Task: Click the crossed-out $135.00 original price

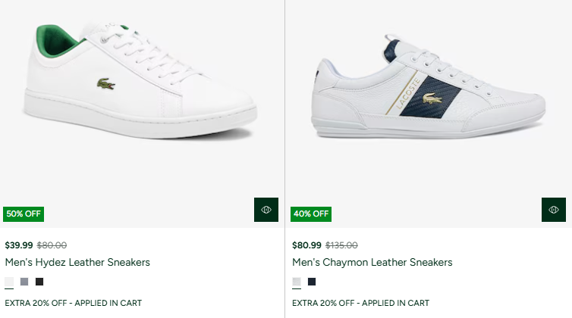Action: [x=341, y=245]
